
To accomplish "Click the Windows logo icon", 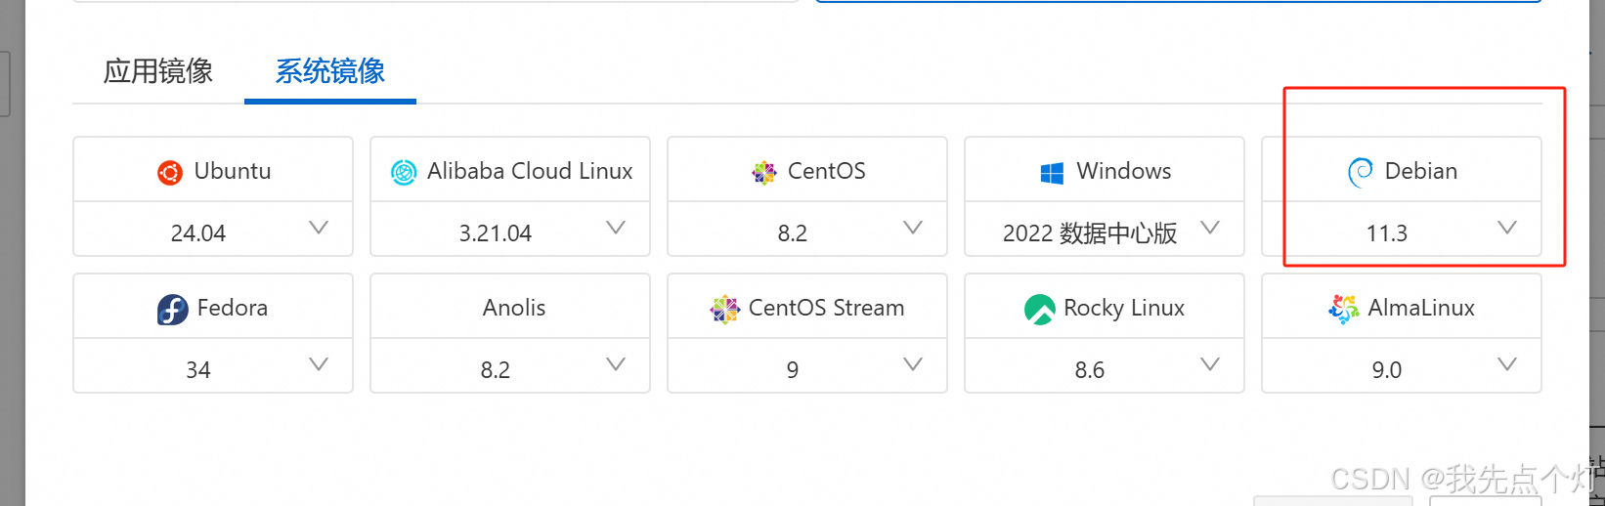I will [x=1052, y=174].
